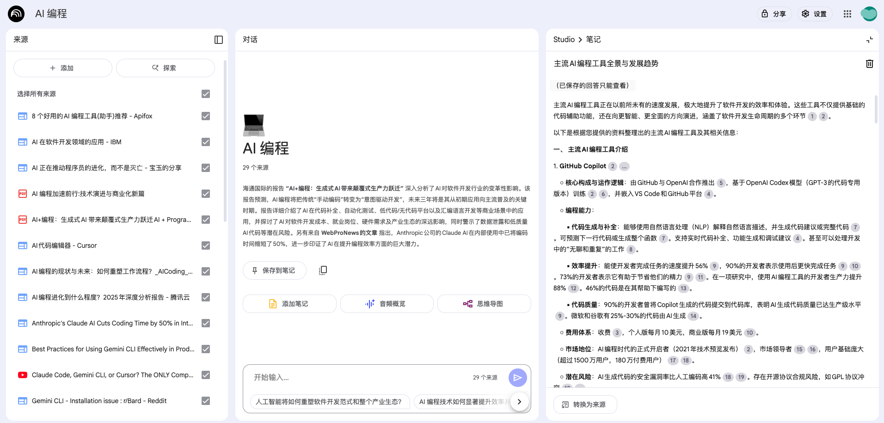
Task: Open citation 14 after 代码由AI生成
Action: 693,316
